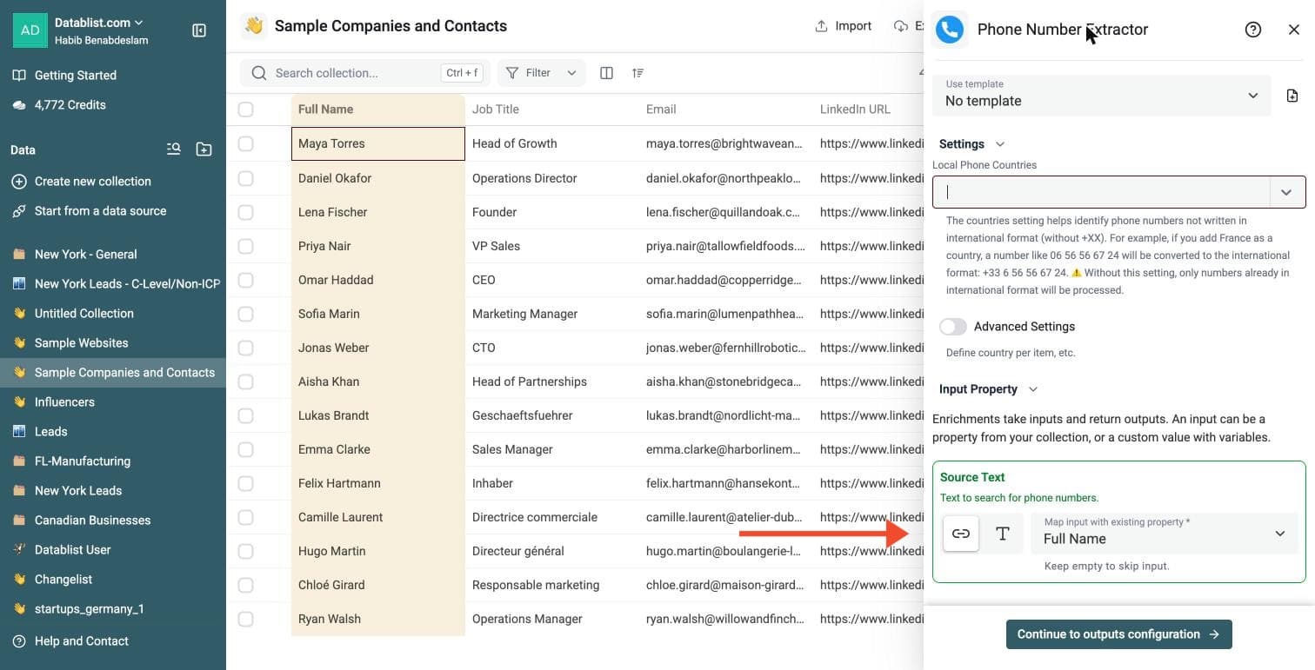Select checkbox for Daniel Okafor row

tap(246, 178)
